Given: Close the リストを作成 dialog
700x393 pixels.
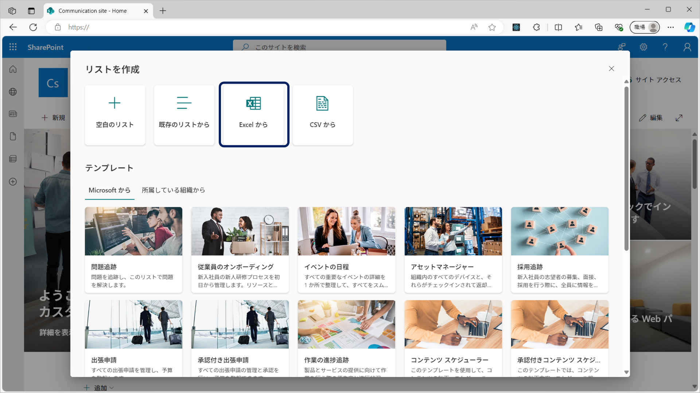Looking at the screenshot, I should [x=611, y=69].
